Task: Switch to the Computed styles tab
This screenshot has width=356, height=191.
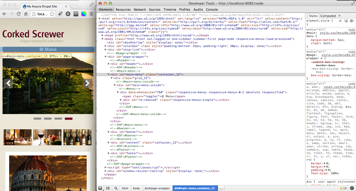Action: click(x=328, y=16)
